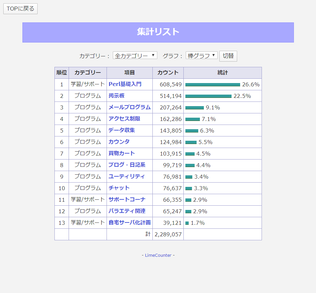Click the チャット item link

click(x=119, y=188)
